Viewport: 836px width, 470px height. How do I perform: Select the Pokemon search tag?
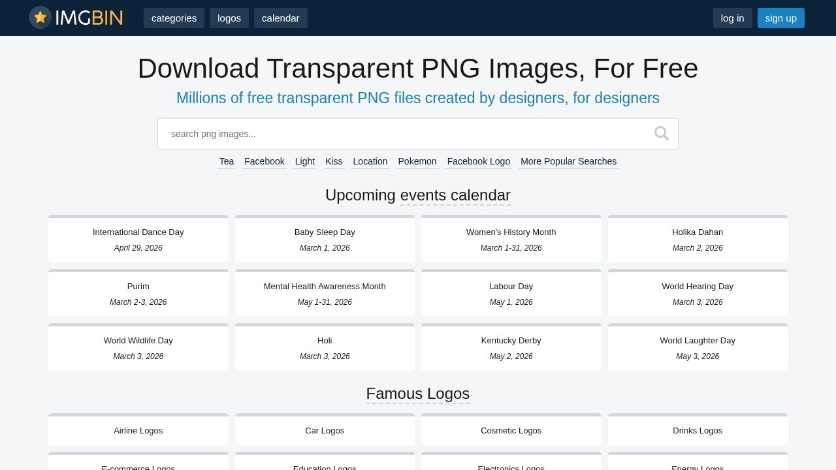pos(417,161)
